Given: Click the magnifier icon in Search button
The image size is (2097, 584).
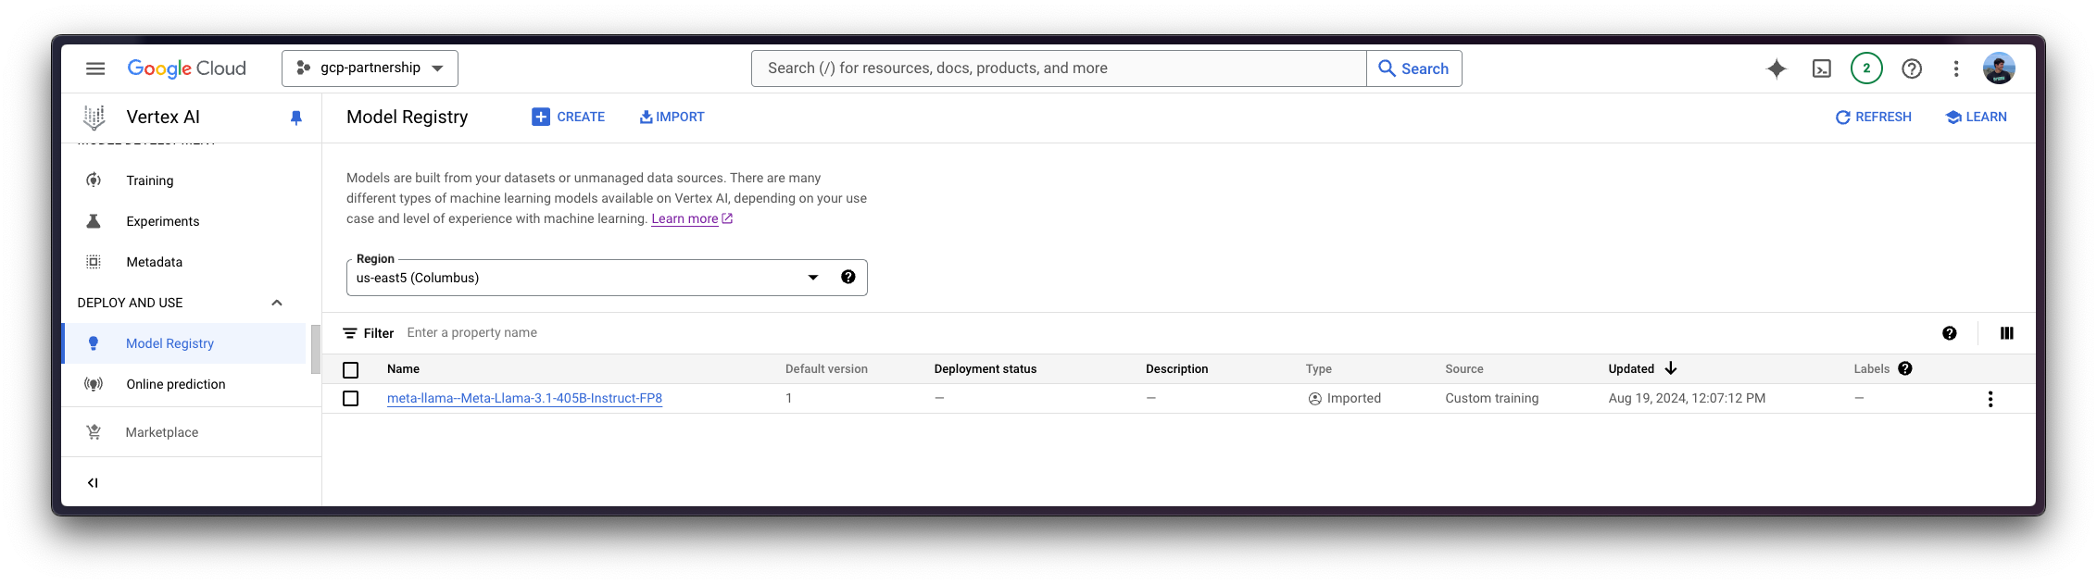Looking at the screenshot, I should pyautogui.click(x=1387, y=68).
